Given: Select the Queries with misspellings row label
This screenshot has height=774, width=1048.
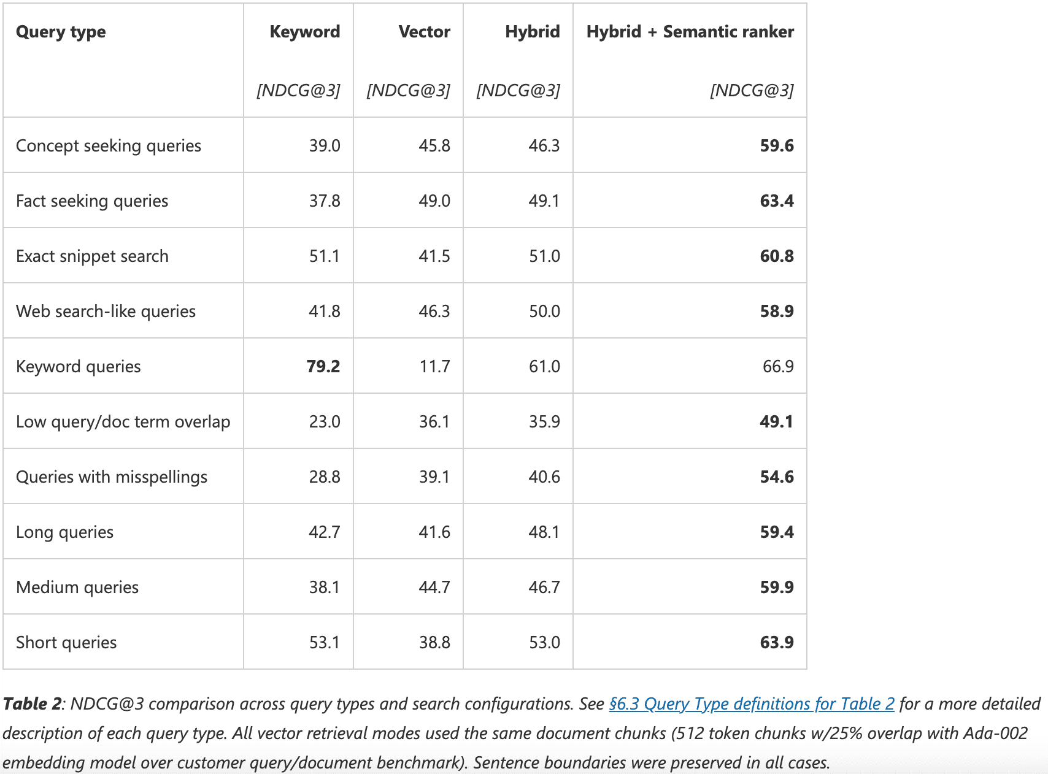Looking at the screenshot, I should (112, 477).
